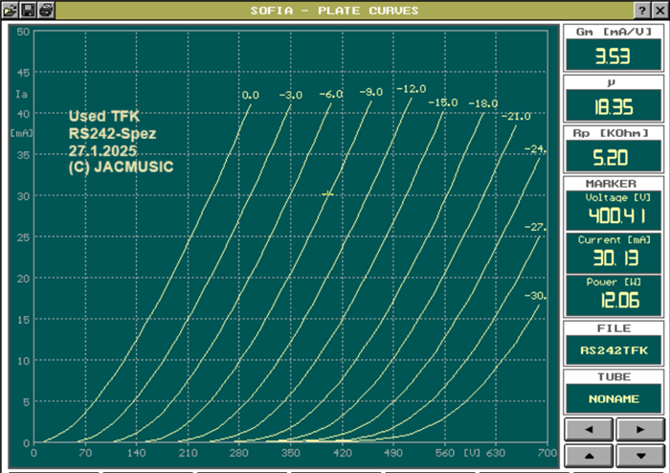Click the Rp value display 5.20

[x=614, y=158]
